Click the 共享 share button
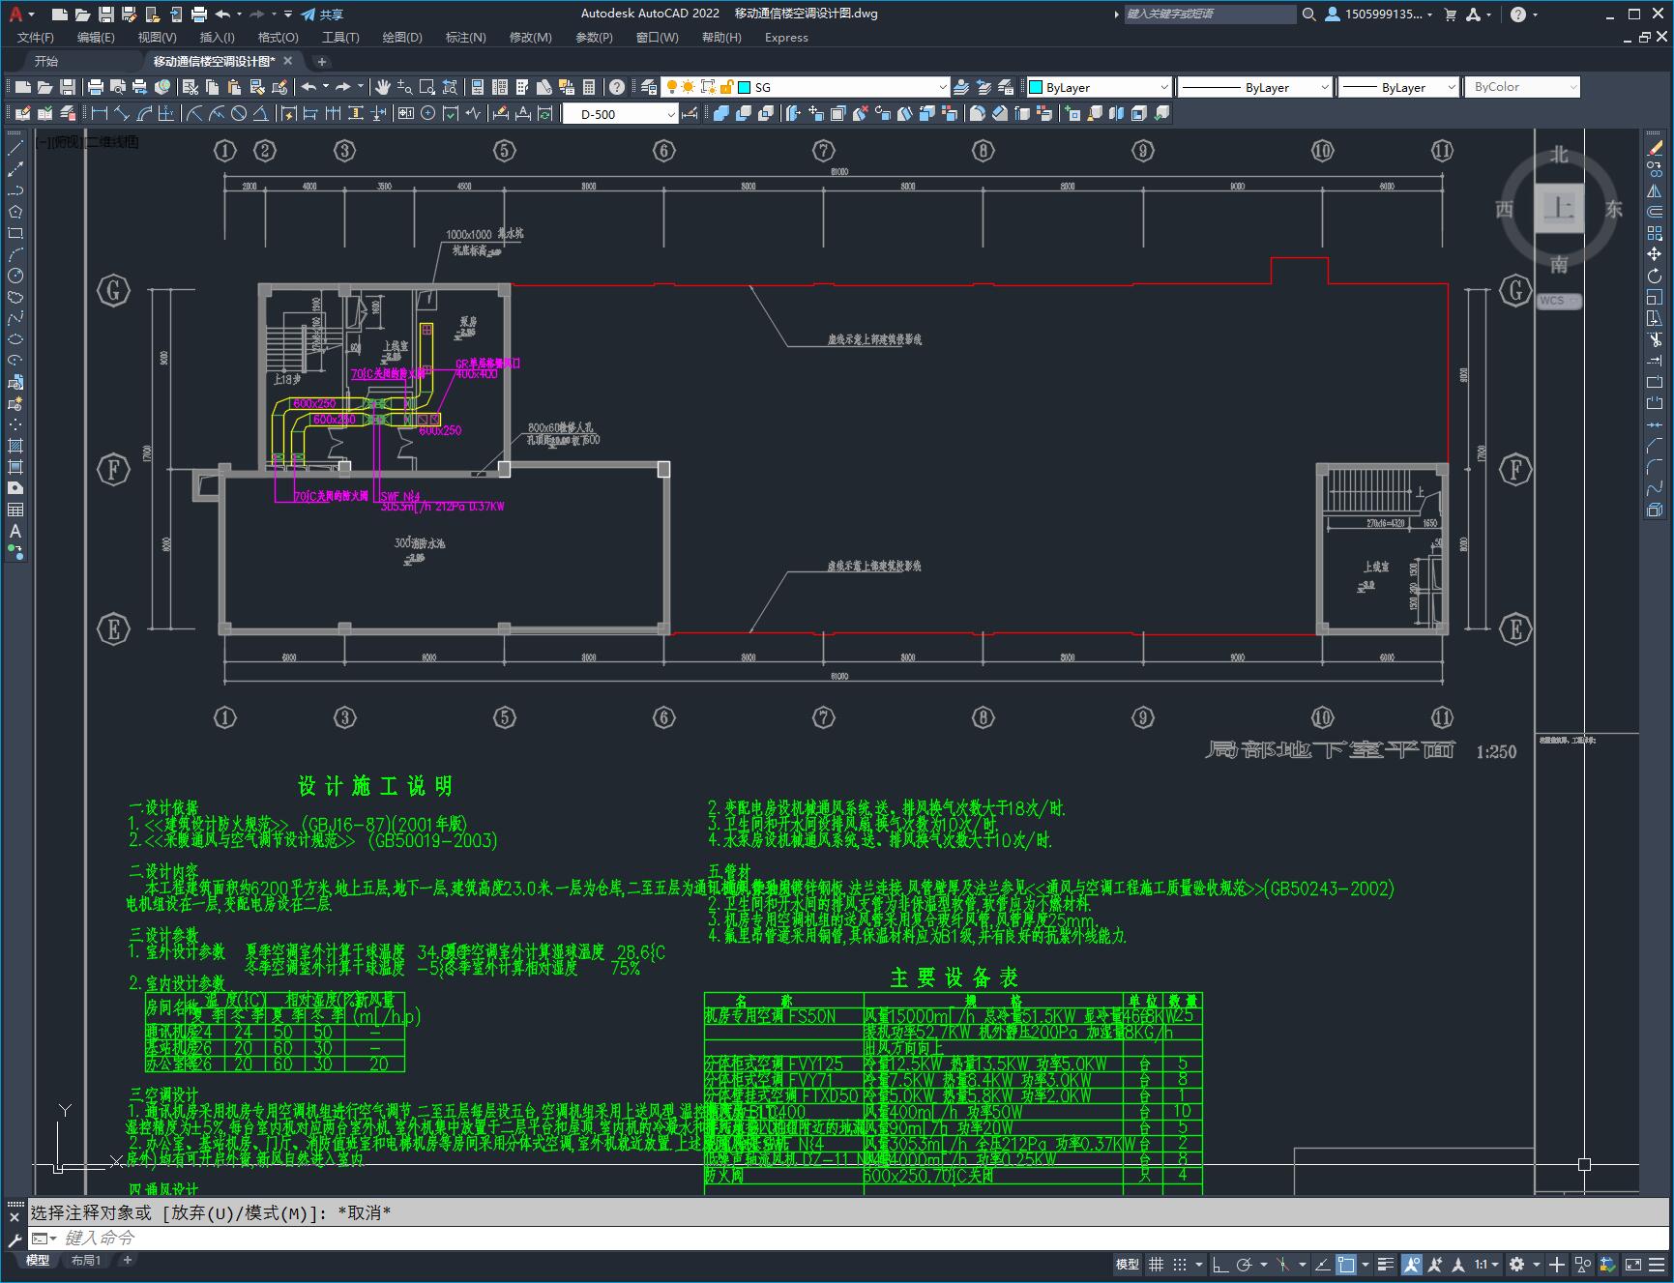Screen dimensions: 1674x1283 (323, 14)
